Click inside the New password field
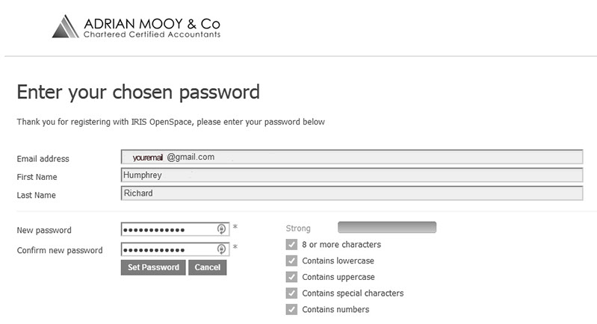This screenshot has width=597, height=324. pos(168,229)
